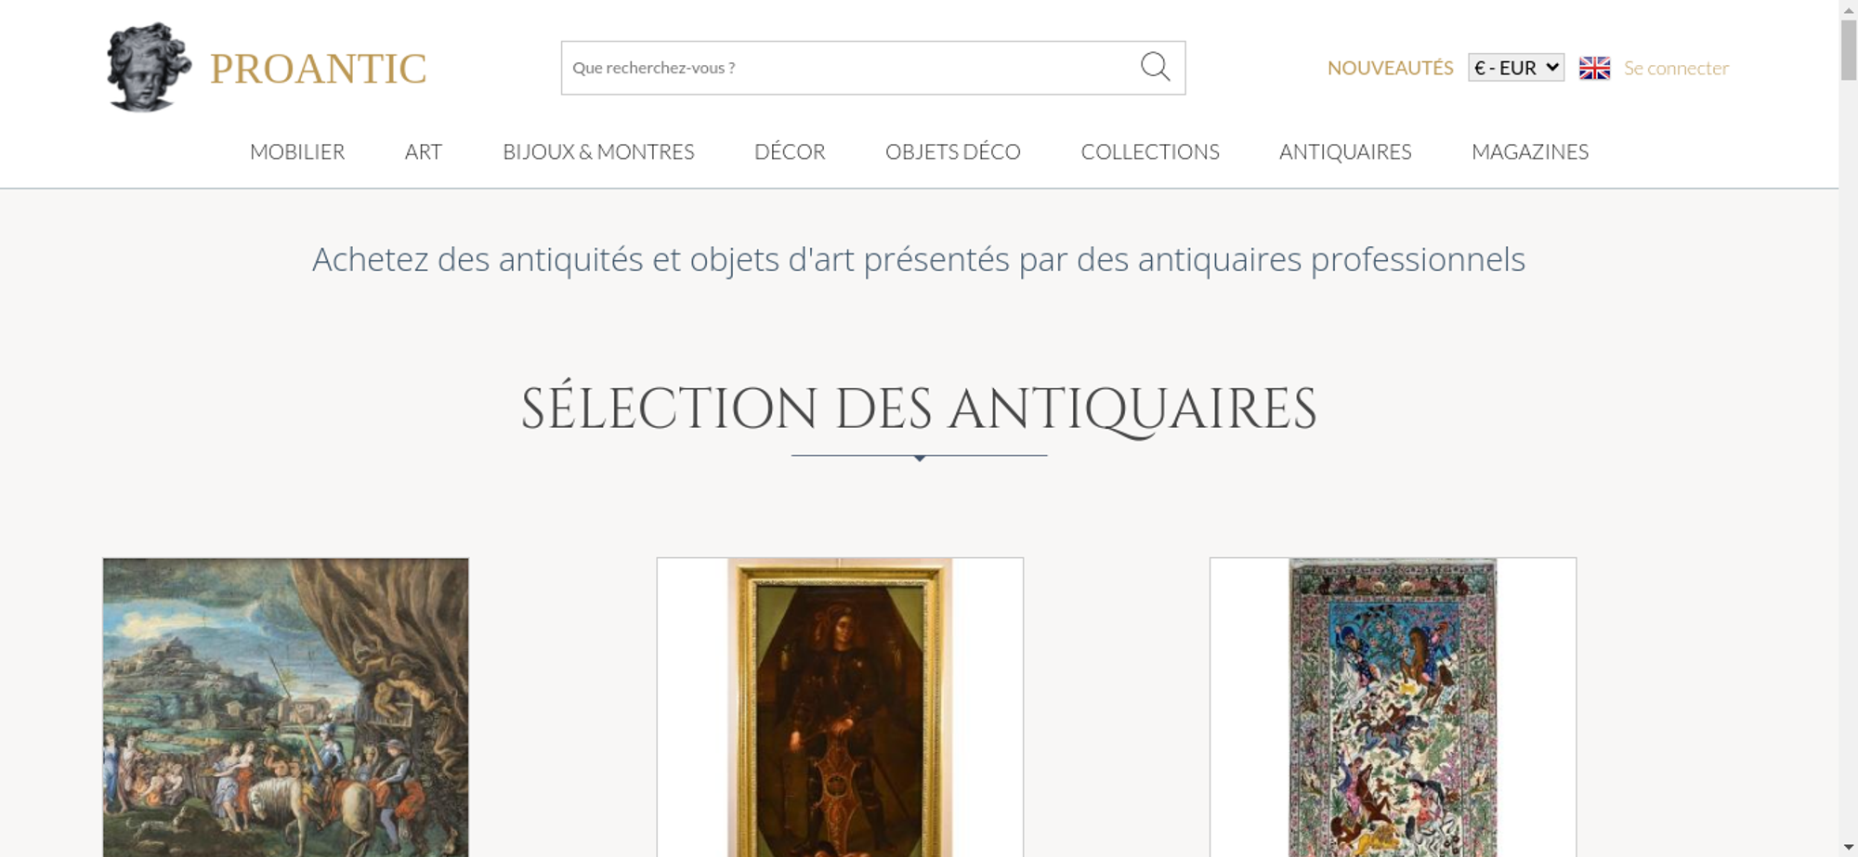Open the BIJOUX & MONTRES menu
The height and width of the screenshot is (857, 1858).
pyautogui.click(x=598, y=151)
